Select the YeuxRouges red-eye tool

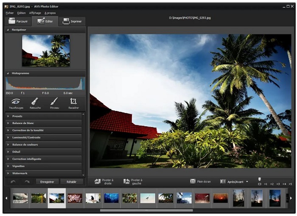(x=15, y=102)
